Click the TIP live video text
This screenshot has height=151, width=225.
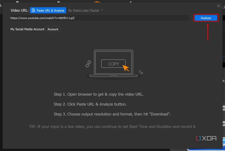point(112,127)
